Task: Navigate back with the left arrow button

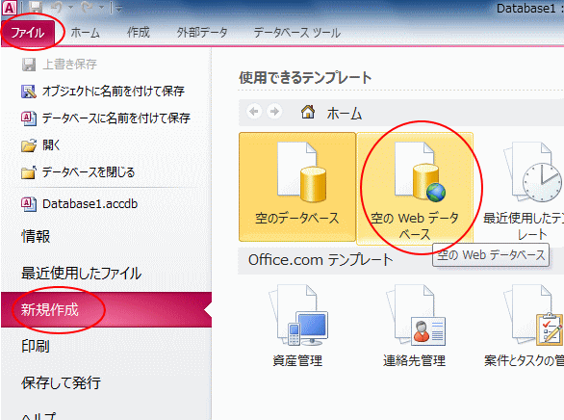Action: [x=254, y=112]
